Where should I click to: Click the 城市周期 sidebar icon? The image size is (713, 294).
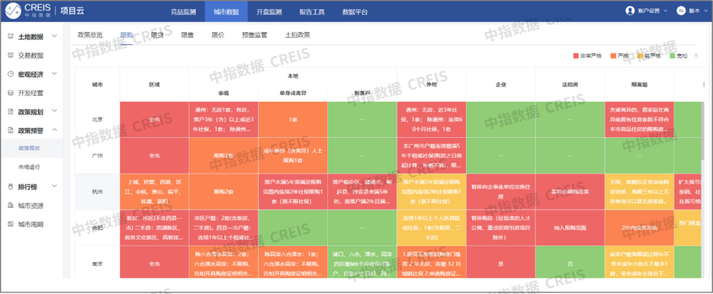pyautogui.click(x=11, y=224)
